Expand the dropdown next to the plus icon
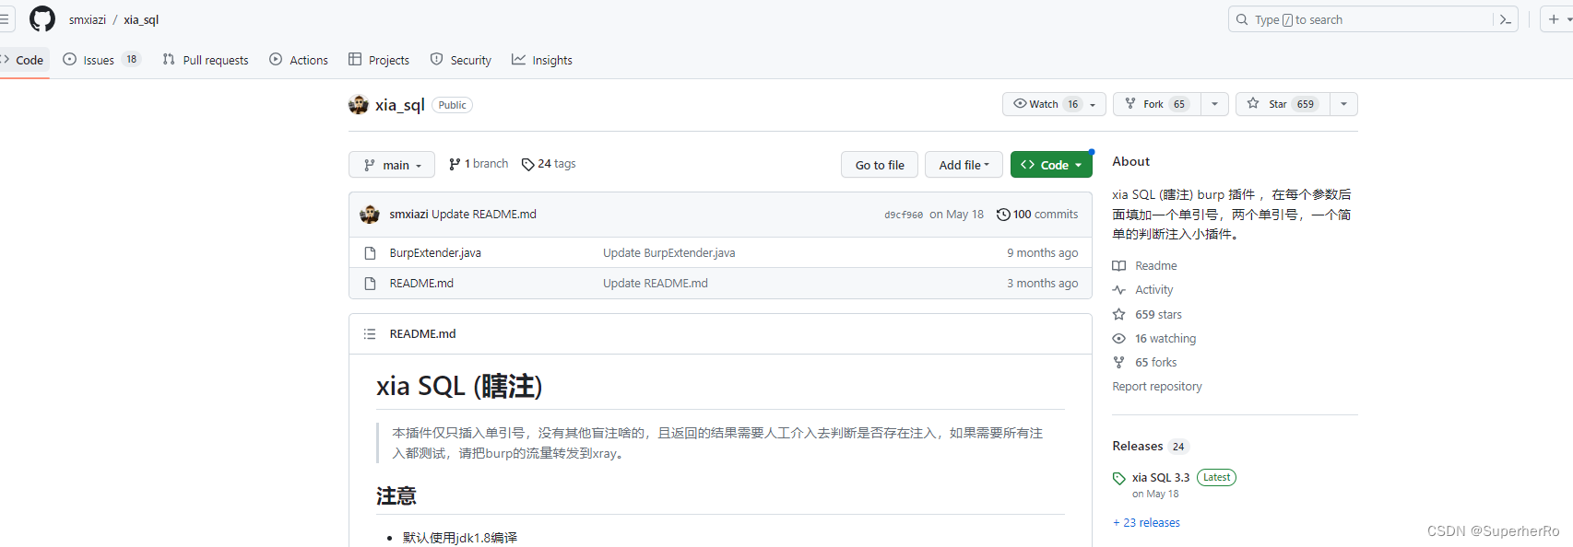This screenshot has width=1573, height=547. click(x=1568, y=19)
